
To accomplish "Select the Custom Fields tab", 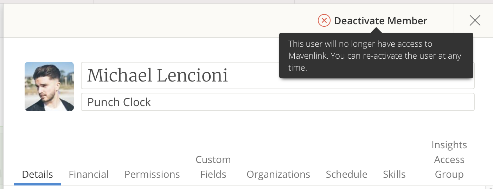I will pos(213,167).
